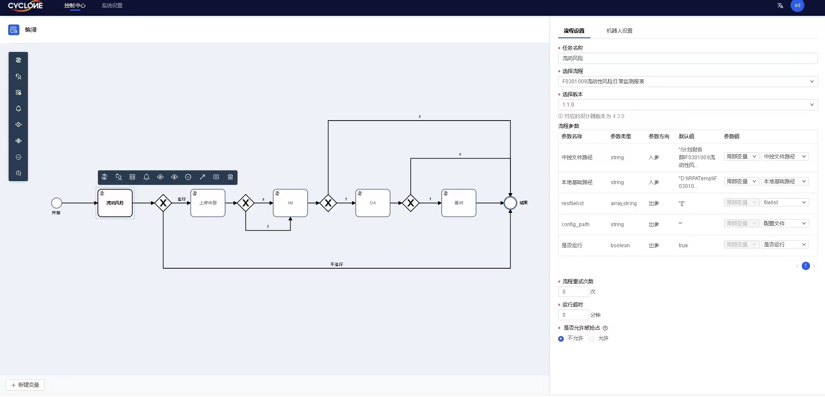825x397 pixels.
Task: Click the 开始 start event circle
Action: 57,203
